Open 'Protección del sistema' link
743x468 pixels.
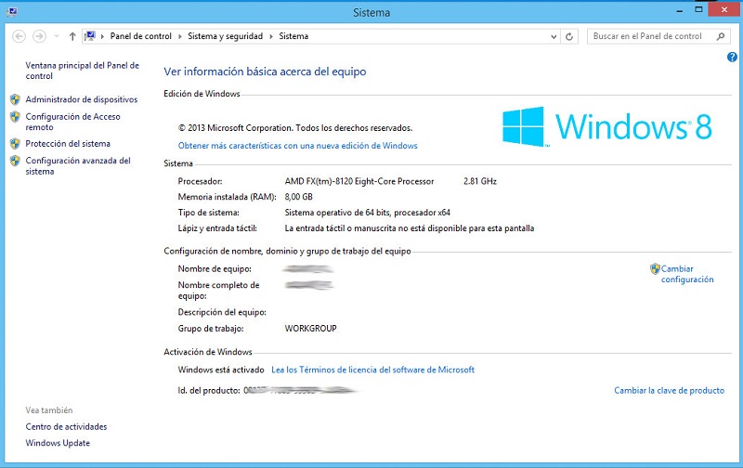[68, 144]
